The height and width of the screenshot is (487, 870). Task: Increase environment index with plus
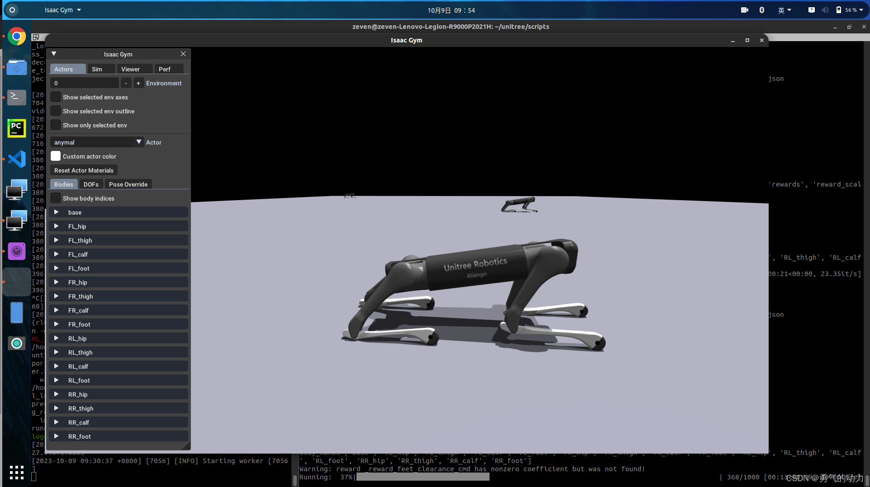(138, 83)
